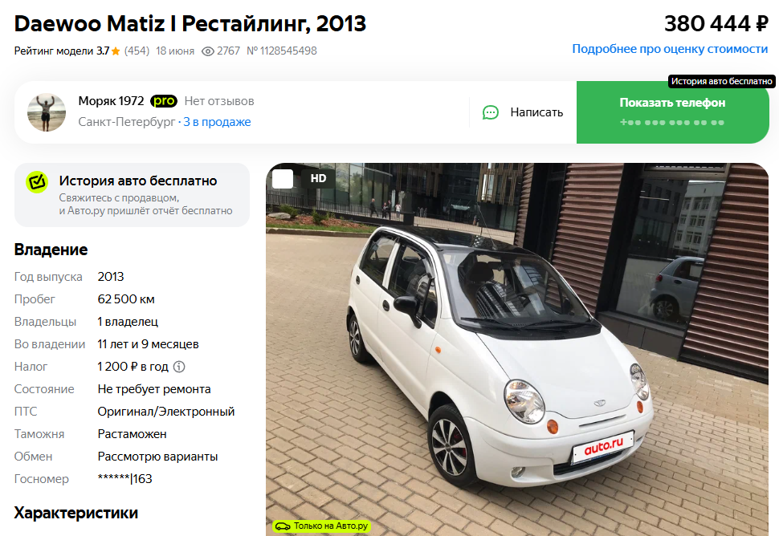Screen dimensions: 779x536
Task: Click the seller's pro badge
Action: (164, 101)
